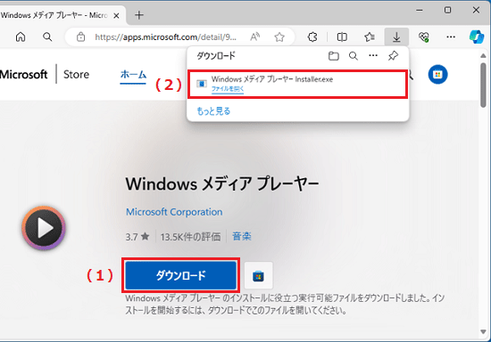Click the scrollbar up arrow
Screen dimensions: 491x342
coord(484,55)
